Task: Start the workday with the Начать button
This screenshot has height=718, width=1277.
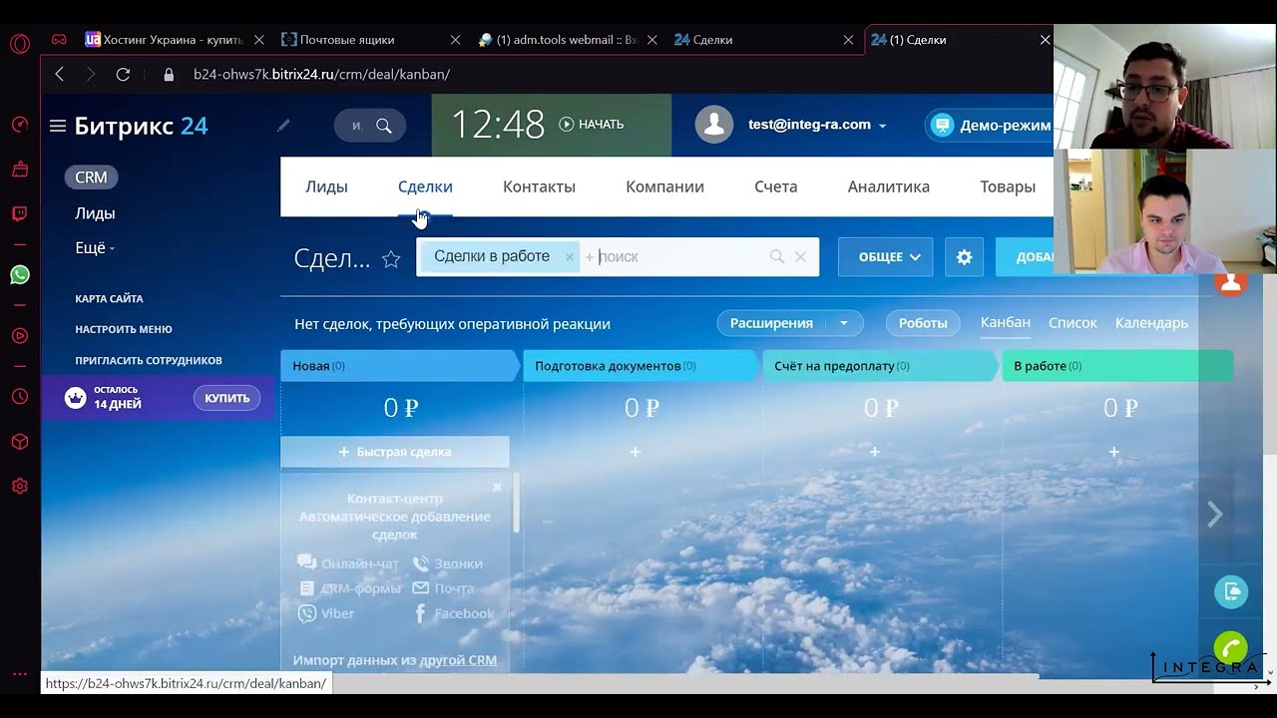Action: click(x=592, y=125)
